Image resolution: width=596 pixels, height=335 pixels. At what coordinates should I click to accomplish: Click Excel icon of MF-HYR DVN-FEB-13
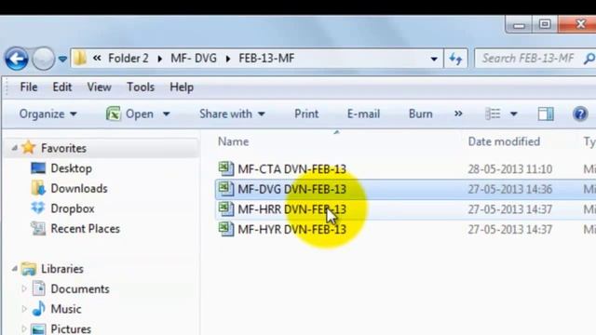pyautogui.click(x=225, y=229)
